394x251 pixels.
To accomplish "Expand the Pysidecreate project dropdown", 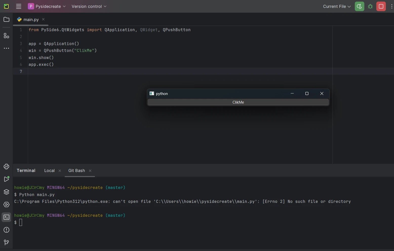I will (47, 6).
